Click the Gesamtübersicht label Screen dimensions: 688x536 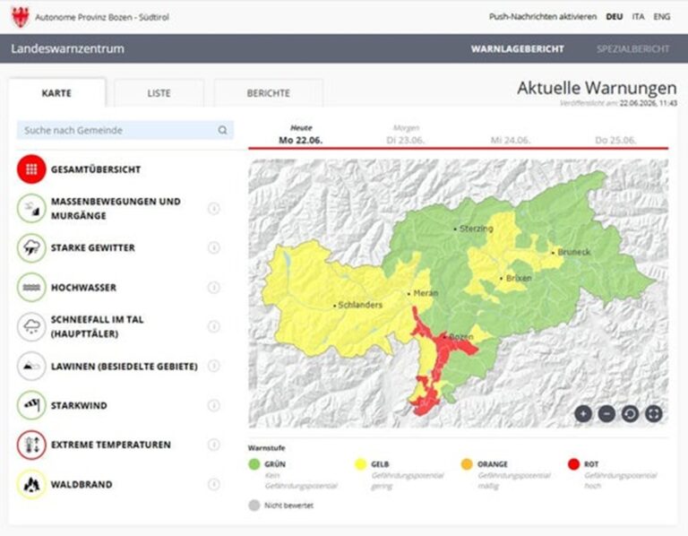(x=96, y=169)
